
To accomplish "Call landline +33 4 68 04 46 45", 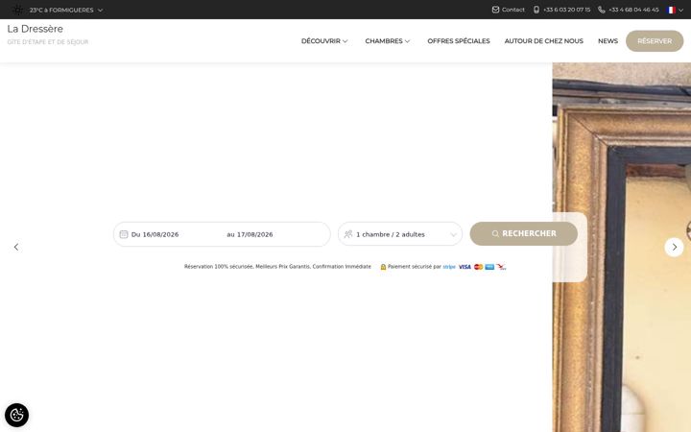I will click(x=633, y=10).
